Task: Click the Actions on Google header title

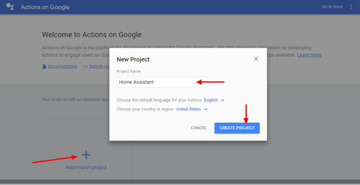Action: click(45, 7)
